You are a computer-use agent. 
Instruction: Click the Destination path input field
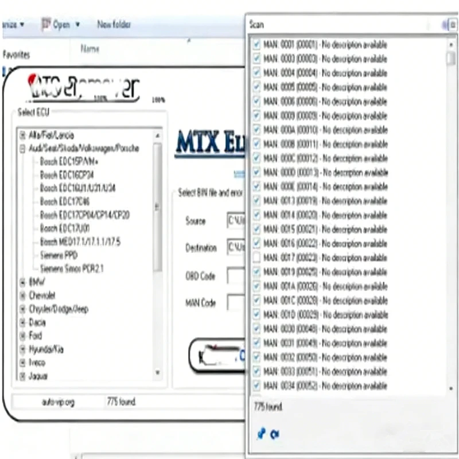point(236,247)
